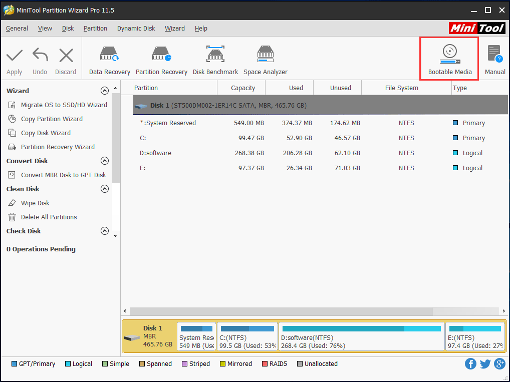Select Delete All Partitions

click(49, 217)
